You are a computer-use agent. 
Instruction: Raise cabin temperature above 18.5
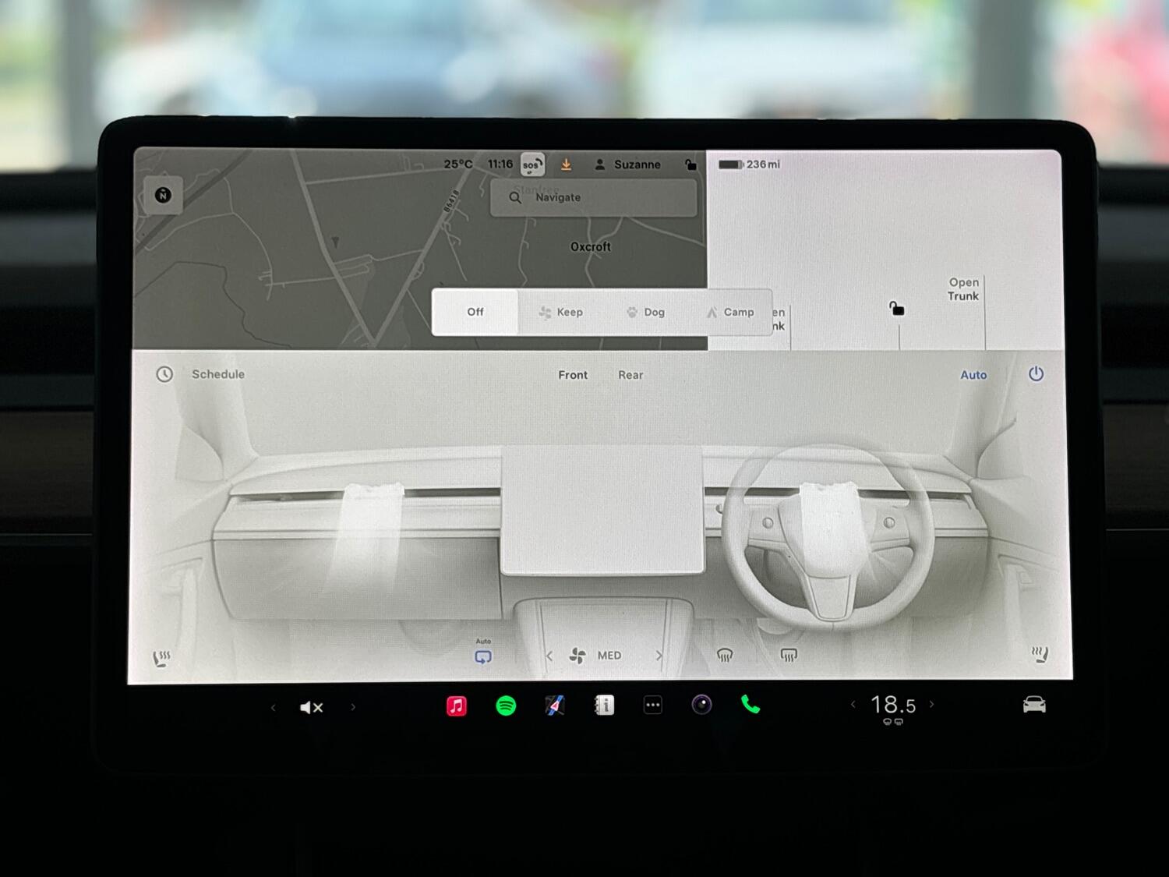coord(932,705)
